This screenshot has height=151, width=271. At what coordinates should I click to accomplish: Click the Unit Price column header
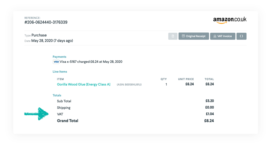186,79
